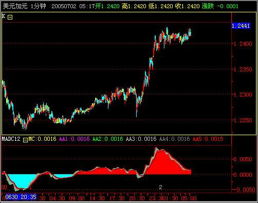Click the 05:00 time axis label
Viewport: 258px width, 203px height.
click(189, 198)
